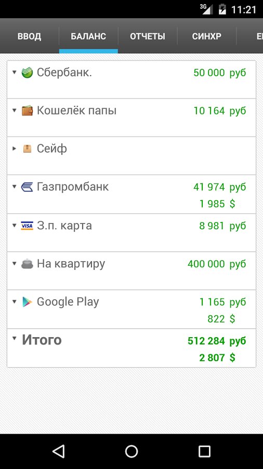
Task: Tap the Android back navigation icon
Action: pyautogui.click(x=58, y=451)
